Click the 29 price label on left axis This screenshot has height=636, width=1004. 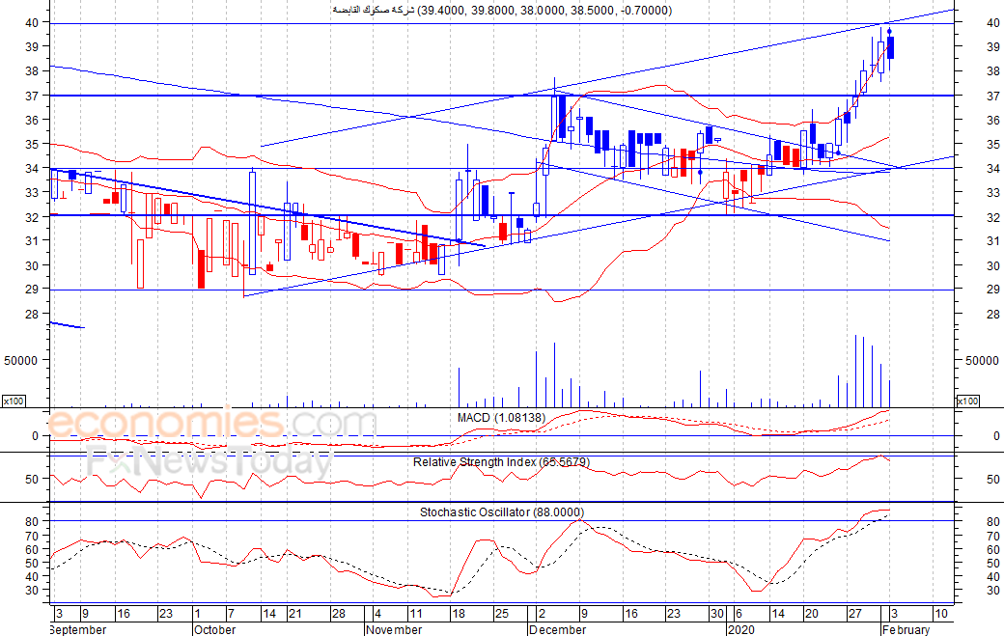[x=33, y=290]
